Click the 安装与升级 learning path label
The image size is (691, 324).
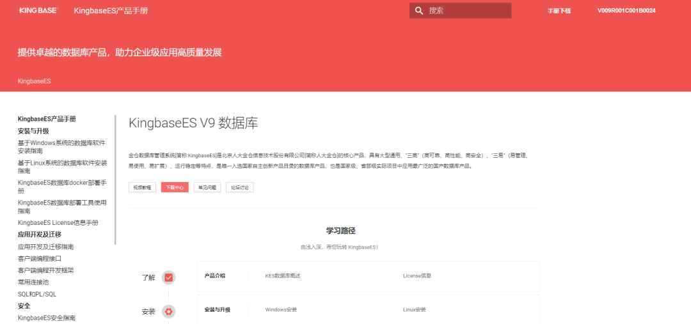pos(218,310)
